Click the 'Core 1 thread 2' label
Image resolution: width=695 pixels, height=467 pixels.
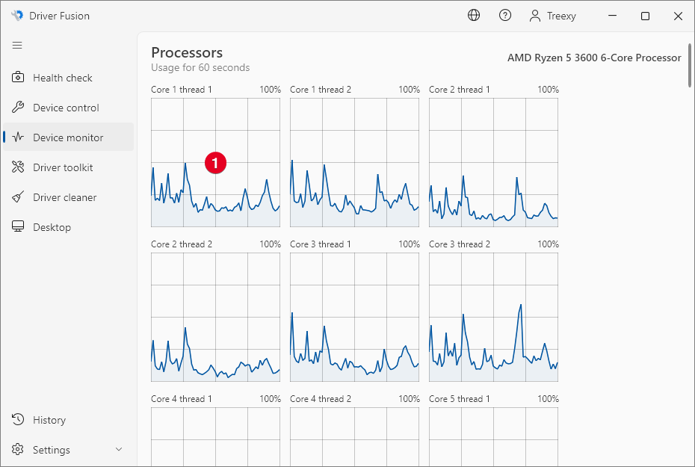(321, 90)
